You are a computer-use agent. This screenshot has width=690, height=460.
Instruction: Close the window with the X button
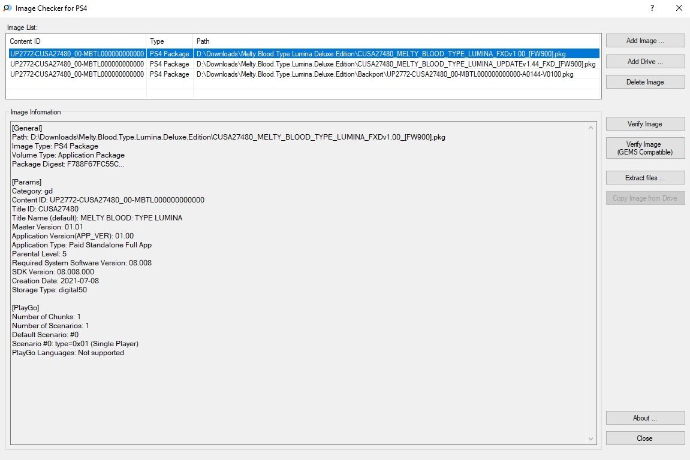pyautogui.click(x=679, y=8)
